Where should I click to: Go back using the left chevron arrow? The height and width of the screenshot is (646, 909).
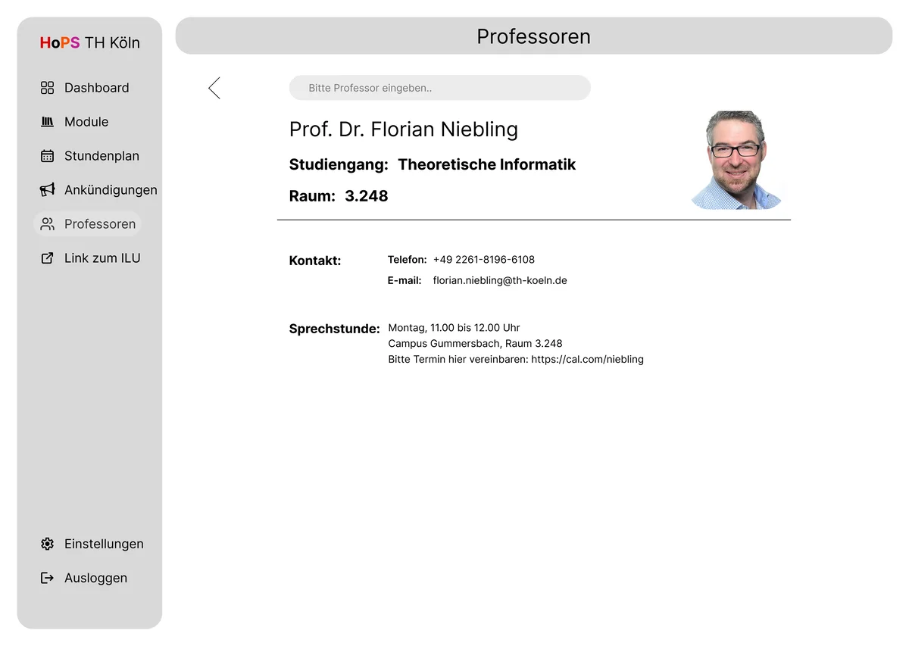click(x=214, y=88)
